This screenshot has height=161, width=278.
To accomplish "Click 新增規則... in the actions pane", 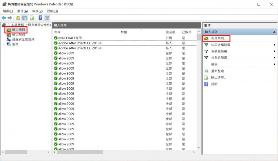I will [219, 39].
